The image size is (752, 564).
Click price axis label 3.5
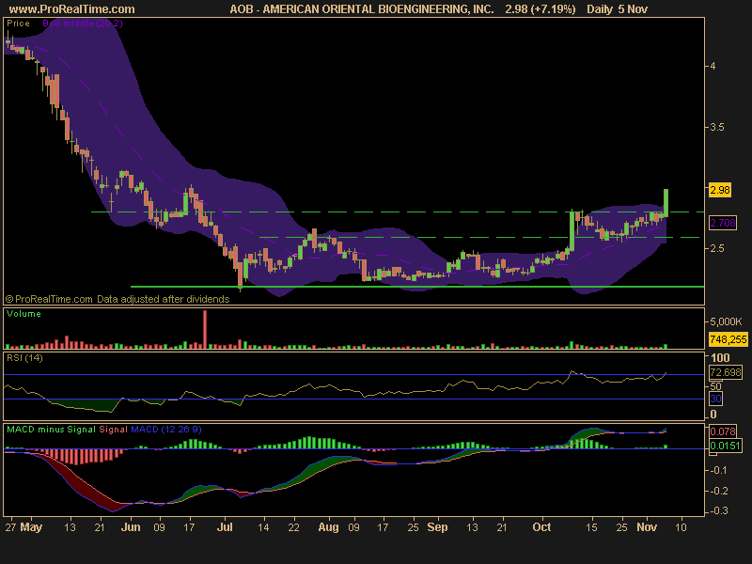click(x=717, y=128)
